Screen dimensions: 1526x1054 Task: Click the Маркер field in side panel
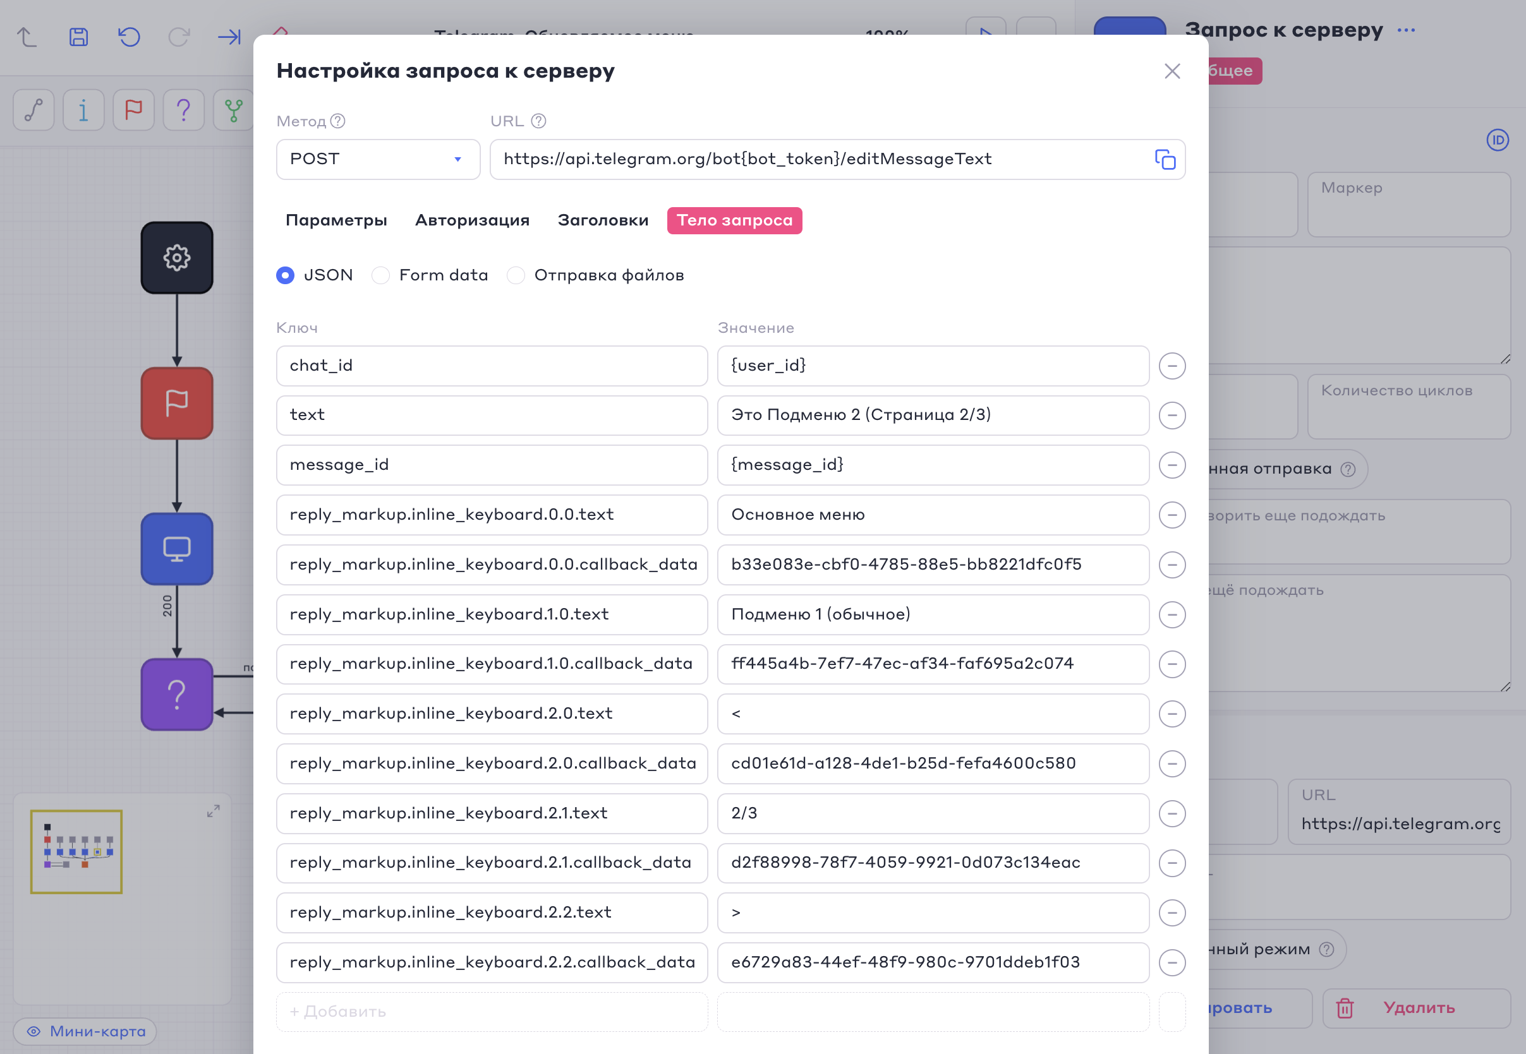[1409, 205]
